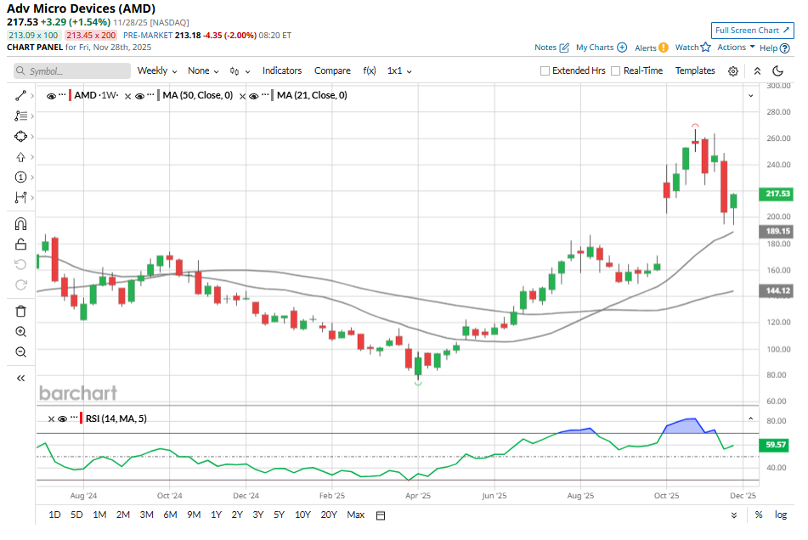Remove the RSI indicator pane
The image size is (808, 540).
(x=51, y=419)
